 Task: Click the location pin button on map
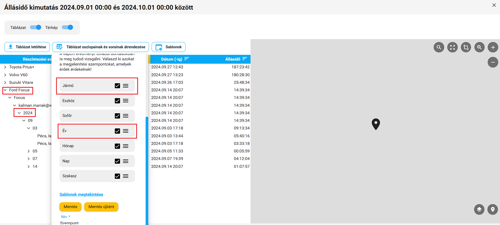(x=492, y=209)
